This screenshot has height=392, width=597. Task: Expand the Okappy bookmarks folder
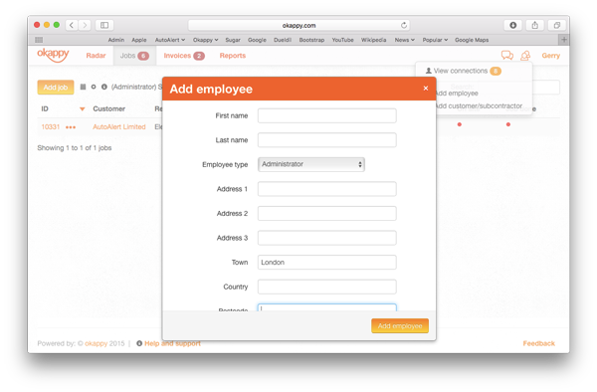(205, 40)
